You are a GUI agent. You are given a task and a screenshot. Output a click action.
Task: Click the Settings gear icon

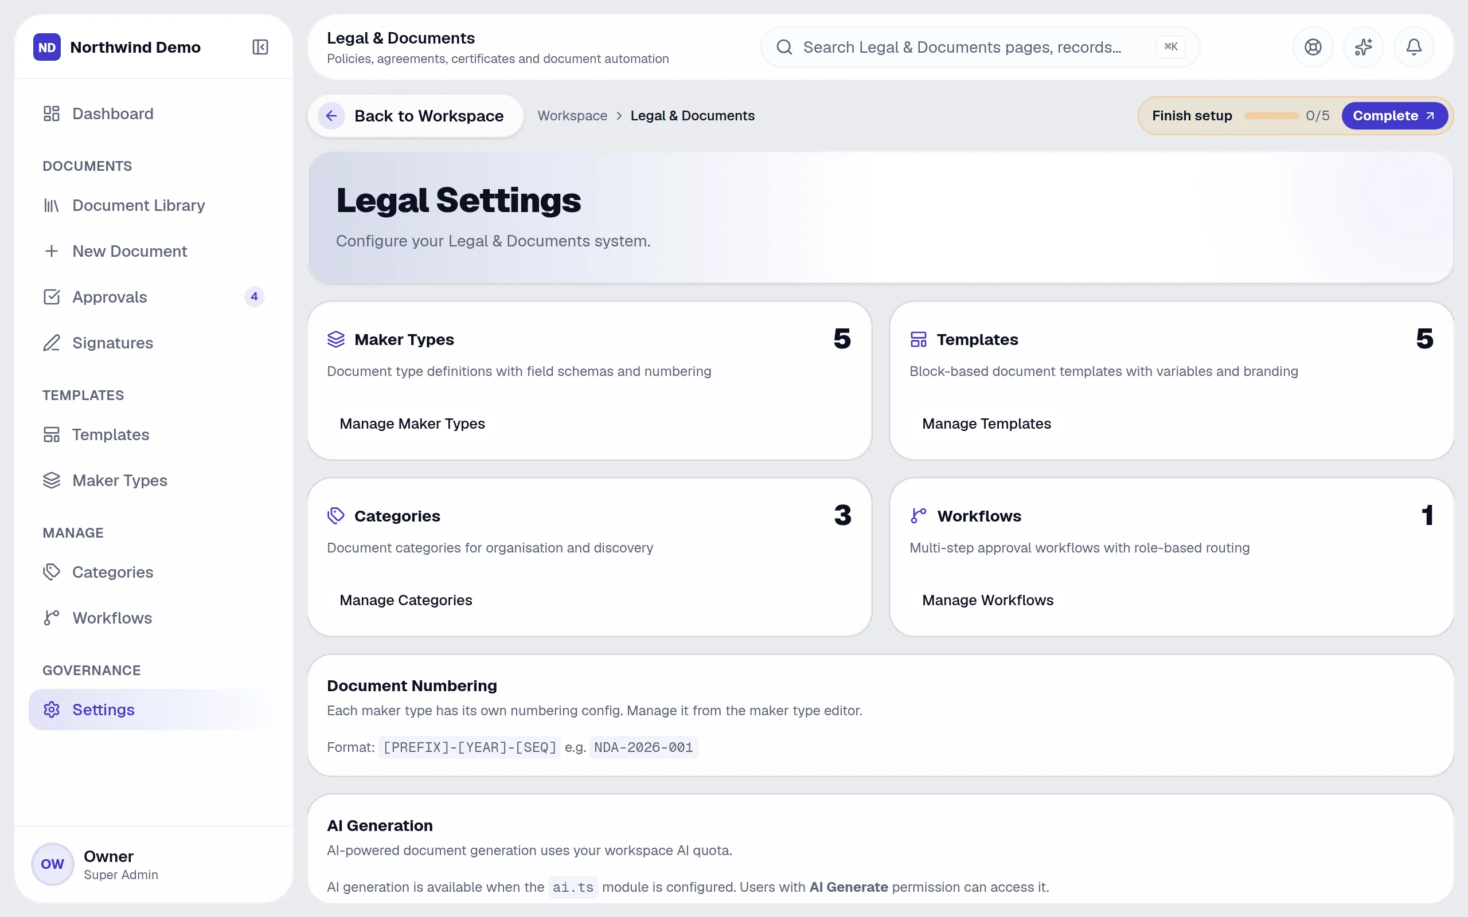click(x=52, y=710)
